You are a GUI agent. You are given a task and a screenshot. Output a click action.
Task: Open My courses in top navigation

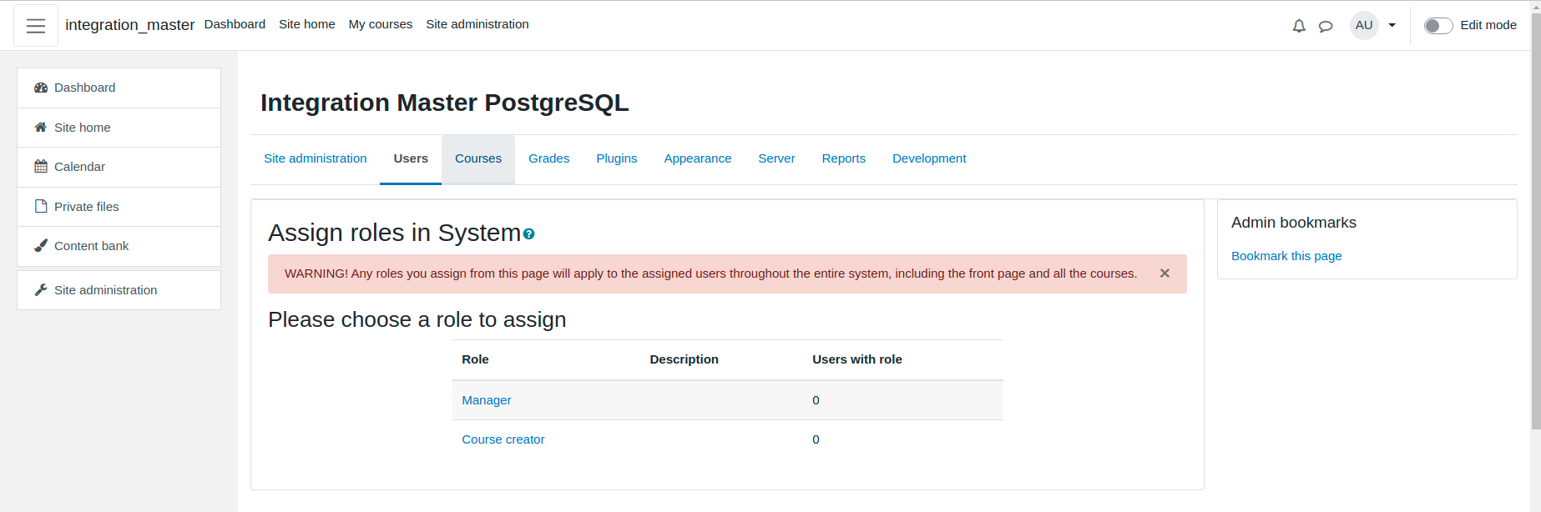[381, 24]
